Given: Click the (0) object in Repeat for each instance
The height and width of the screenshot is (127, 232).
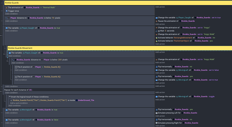Looking at the screenshot, I should point(30,90).
